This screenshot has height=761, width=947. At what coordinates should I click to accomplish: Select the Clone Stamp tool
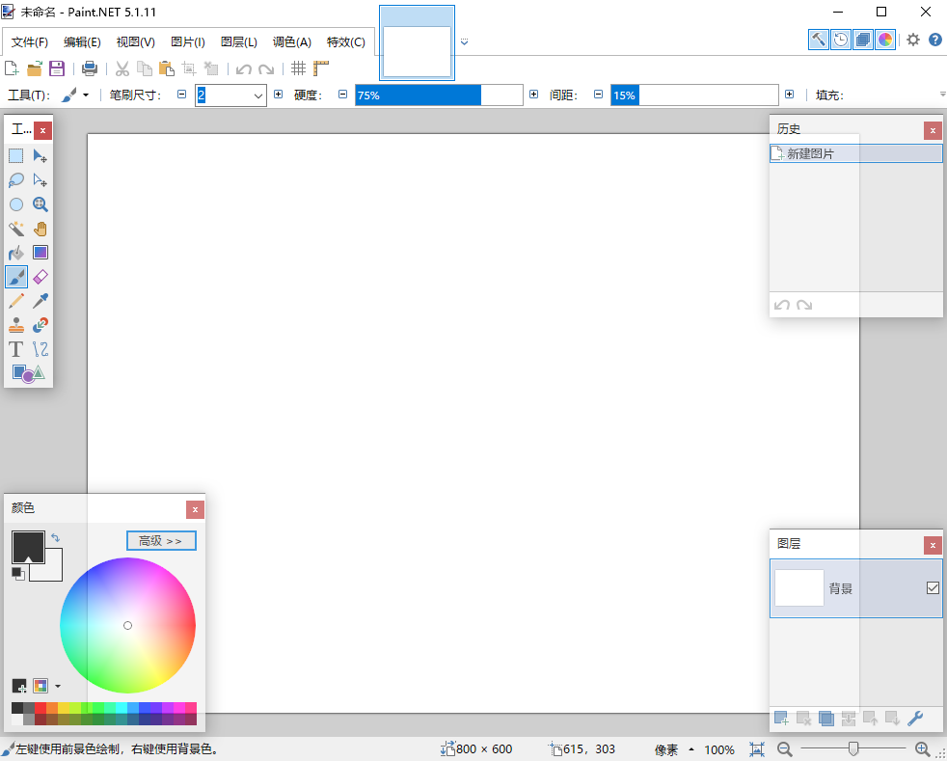coord(15,325)
